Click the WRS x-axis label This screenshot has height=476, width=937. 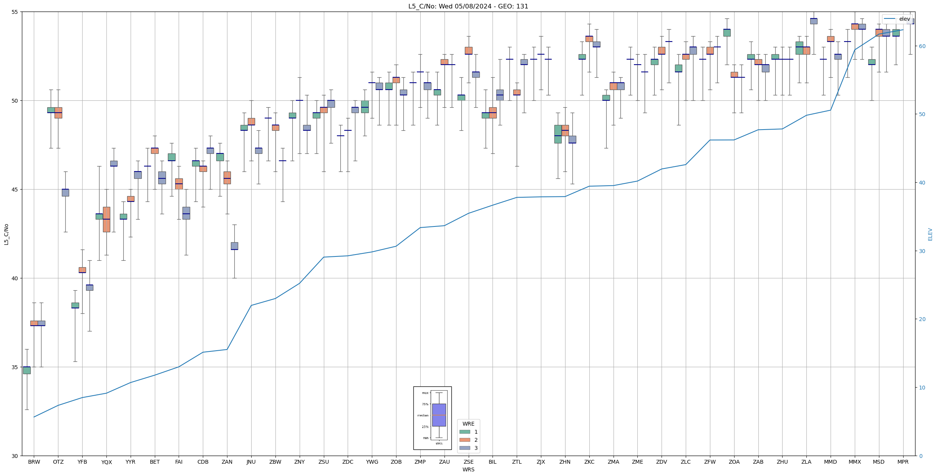coord(468,469)
